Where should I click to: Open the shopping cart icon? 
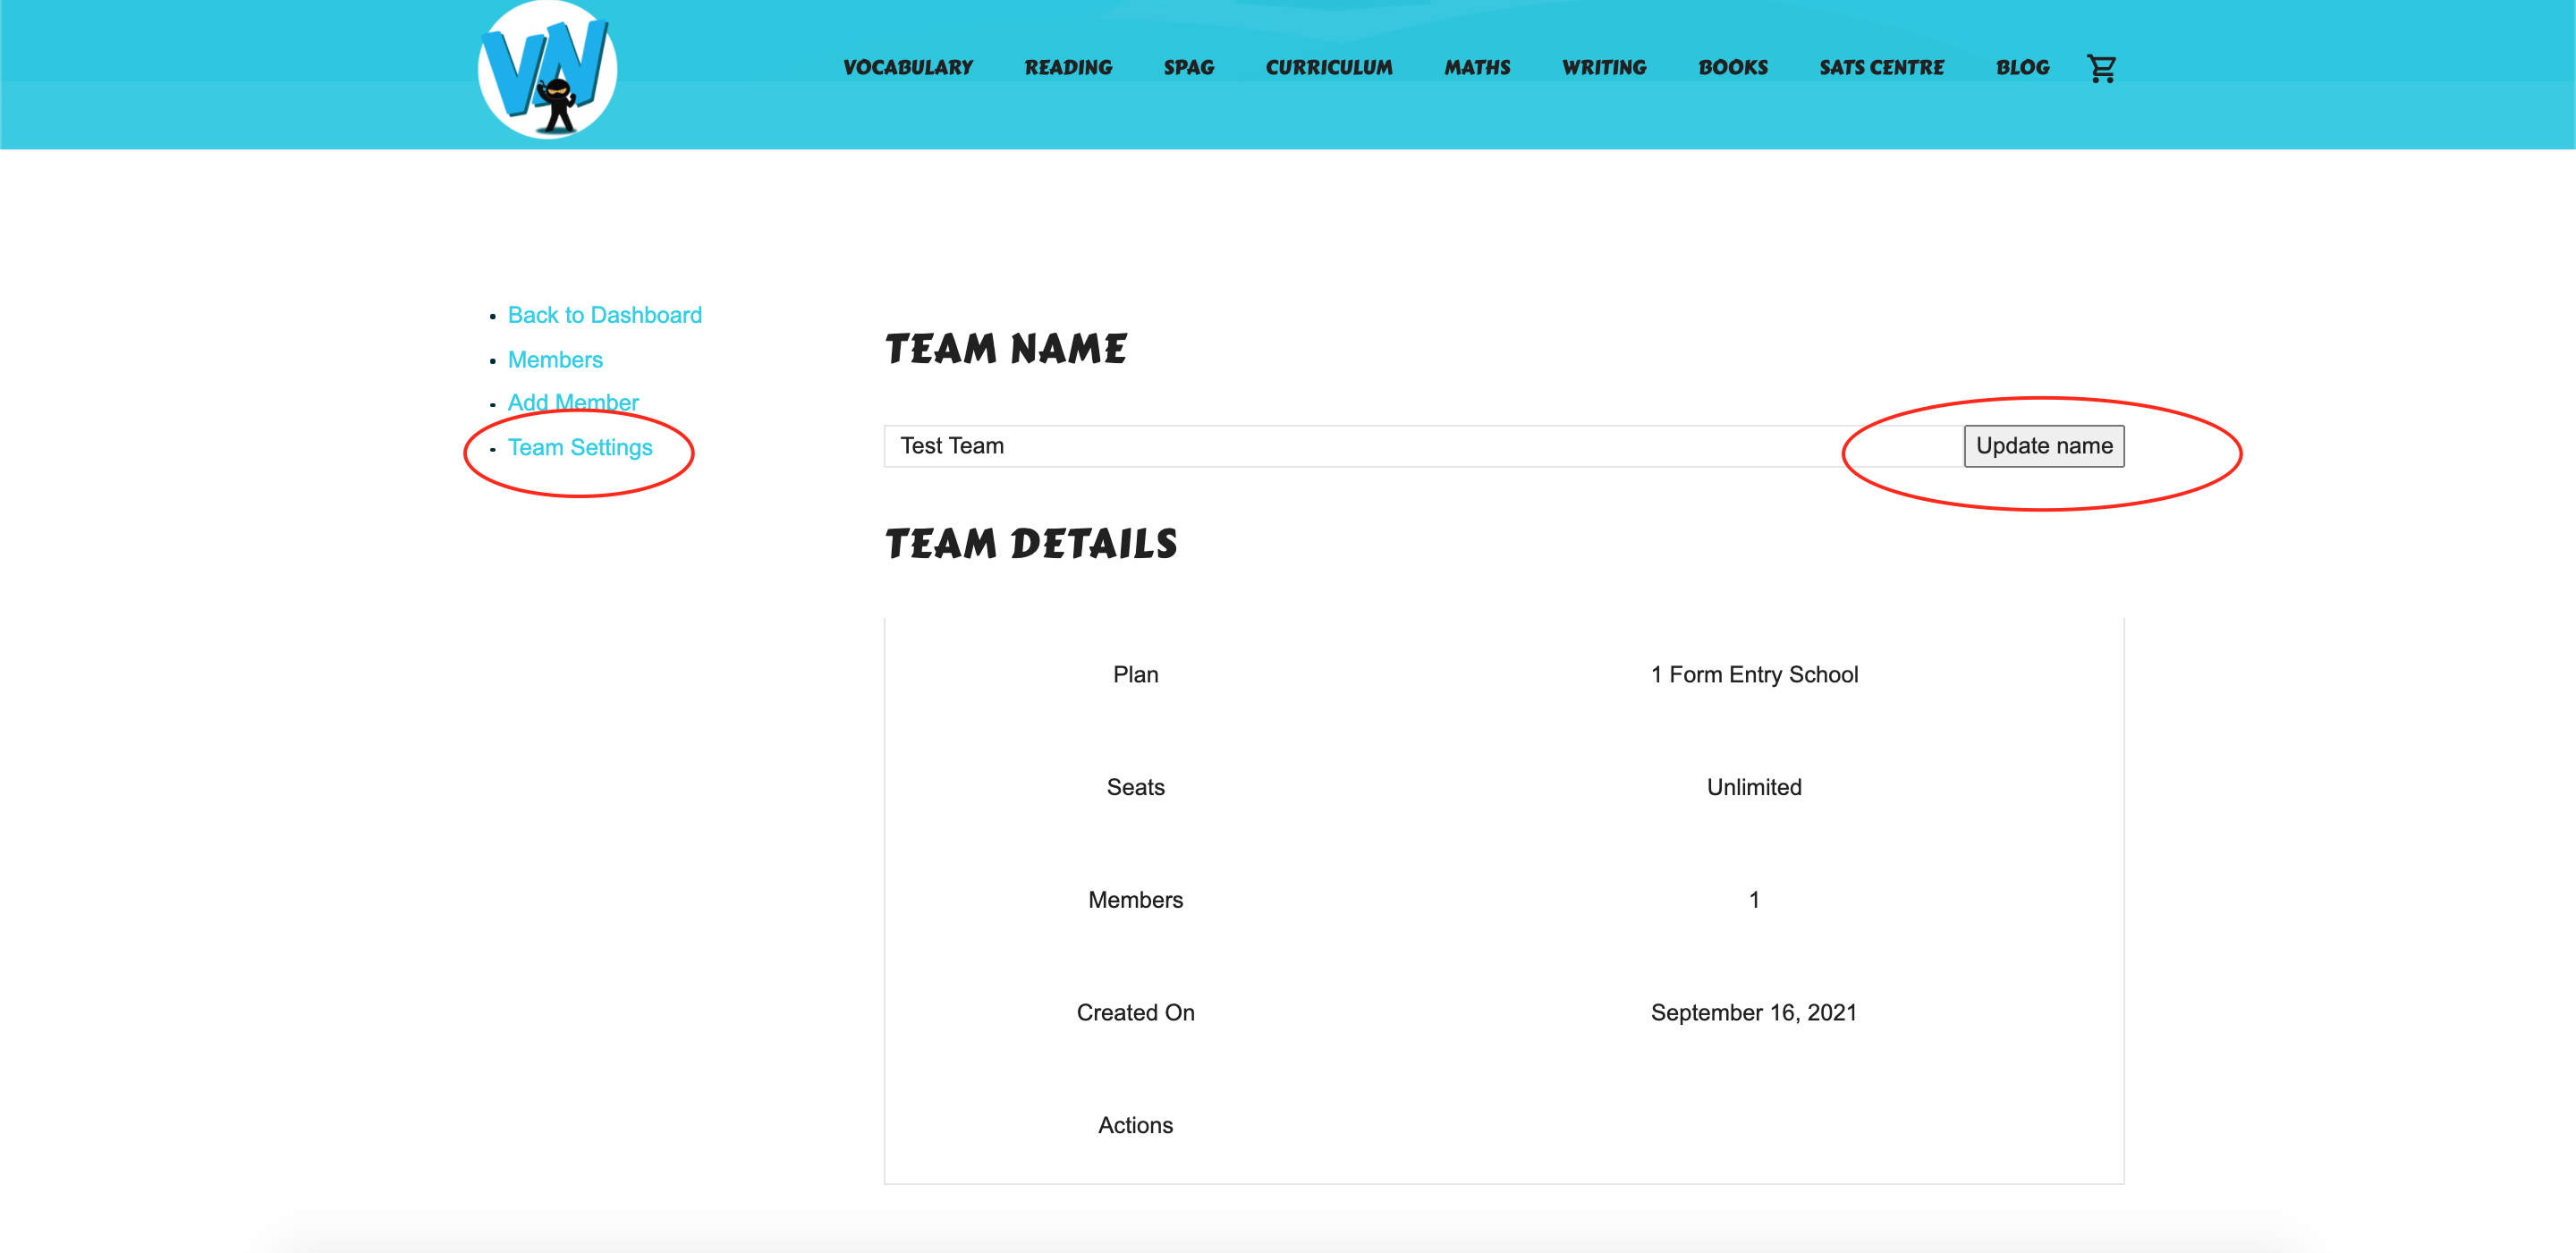pyautogui.click(x=2101, y=68)
